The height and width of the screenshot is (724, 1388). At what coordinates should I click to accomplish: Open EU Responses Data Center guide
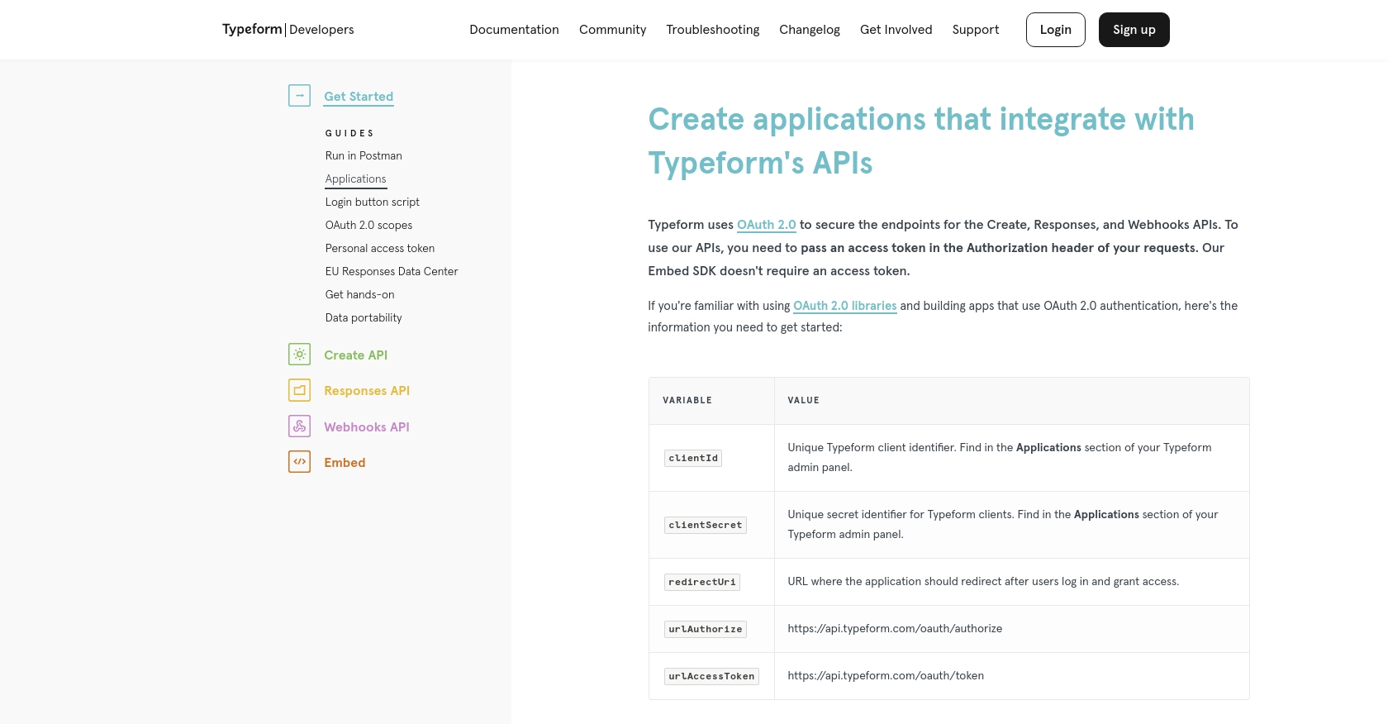point(391,271)
